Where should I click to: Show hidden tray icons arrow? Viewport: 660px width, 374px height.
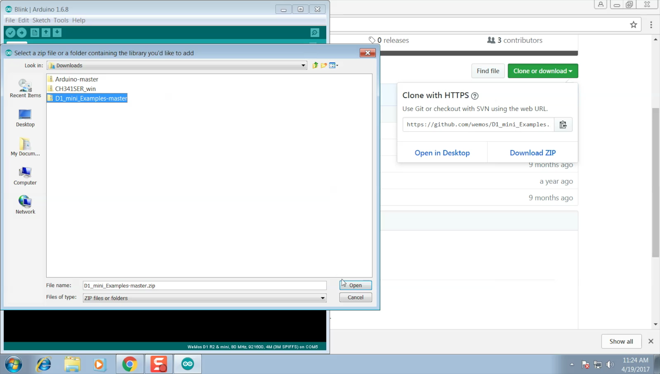tap(572, 364)
